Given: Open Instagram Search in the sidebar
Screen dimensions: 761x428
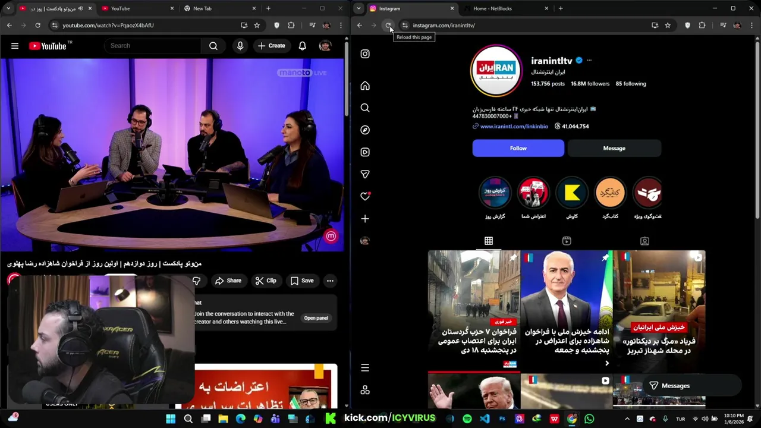Looking at the screenshot, I should [x=365, y=108].
